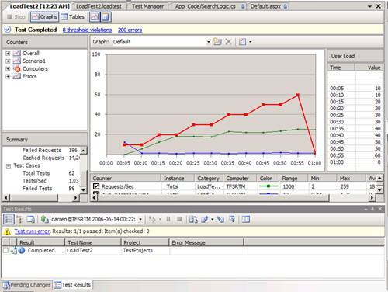Expand the Overall counters node
388x292 pixels.
pos(8,54)
